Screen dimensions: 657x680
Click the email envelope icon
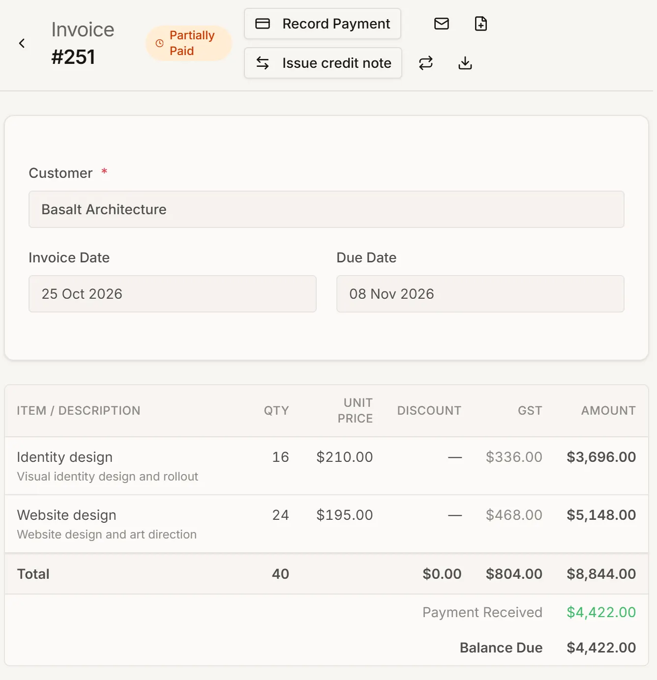click(x=442, y=24)
